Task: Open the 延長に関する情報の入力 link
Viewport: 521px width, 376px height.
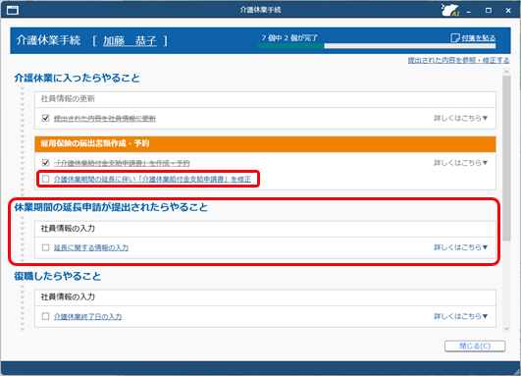Action: [91, 247]
